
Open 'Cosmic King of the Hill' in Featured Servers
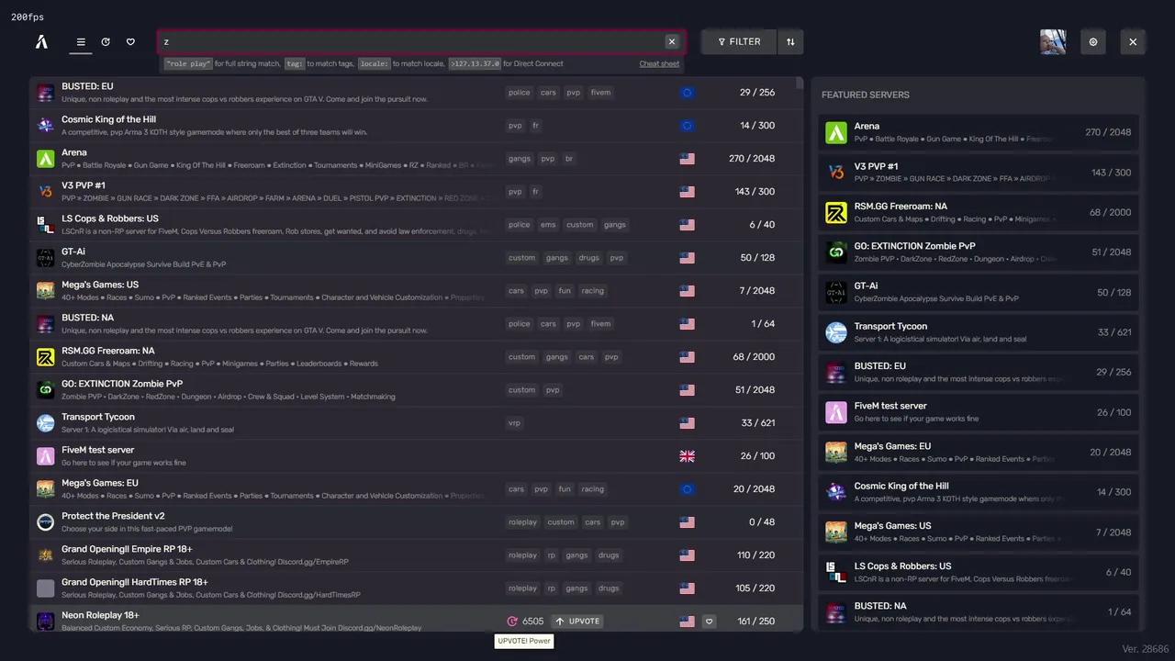(979, 491)
